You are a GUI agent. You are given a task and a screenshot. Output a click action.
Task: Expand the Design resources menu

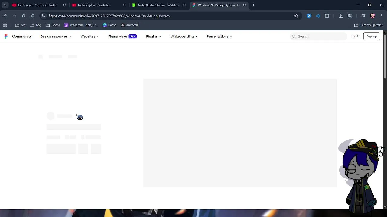(x=56, y=36)
